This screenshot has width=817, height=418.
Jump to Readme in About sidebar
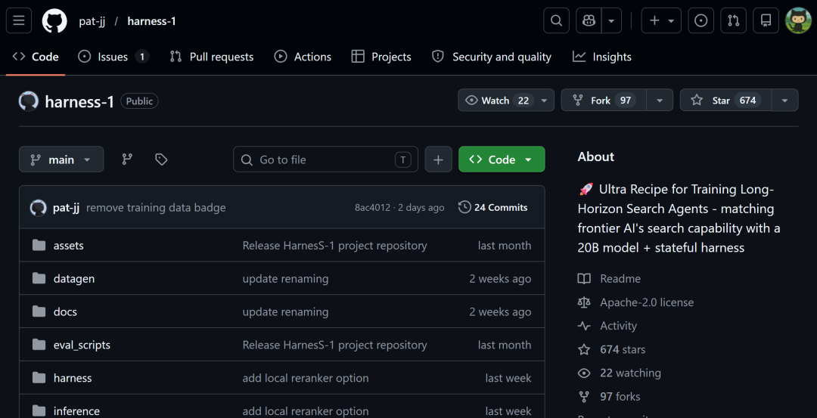pyautogui.click(x=620, y=279)
